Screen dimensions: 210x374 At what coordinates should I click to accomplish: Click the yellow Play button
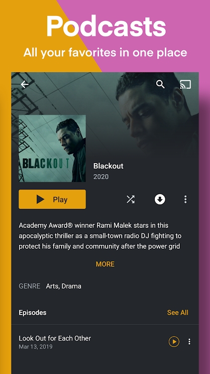click(52, 199)
